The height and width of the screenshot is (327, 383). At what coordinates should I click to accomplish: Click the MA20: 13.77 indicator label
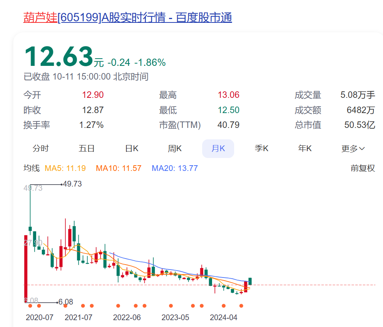pyautogui.click(x=175, y=168)
